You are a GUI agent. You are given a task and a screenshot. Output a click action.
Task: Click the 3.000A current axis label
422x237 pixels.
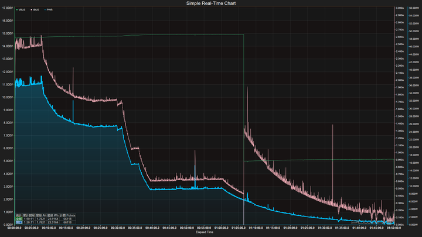pyautogui.click(x=400, y=8)
